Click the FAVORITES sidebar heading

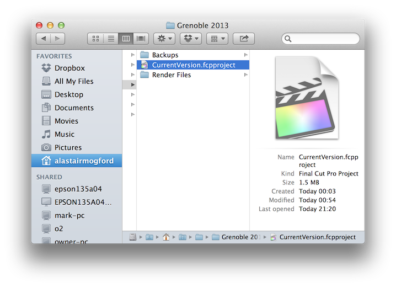click(x=54, y=56)
